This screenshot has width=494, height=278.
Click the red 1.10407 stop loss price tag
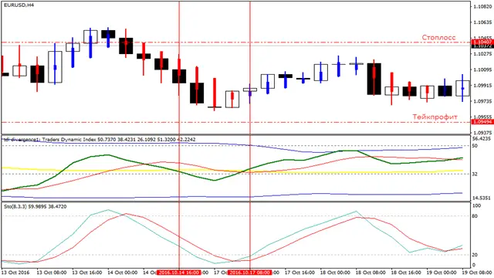[482, 42]
